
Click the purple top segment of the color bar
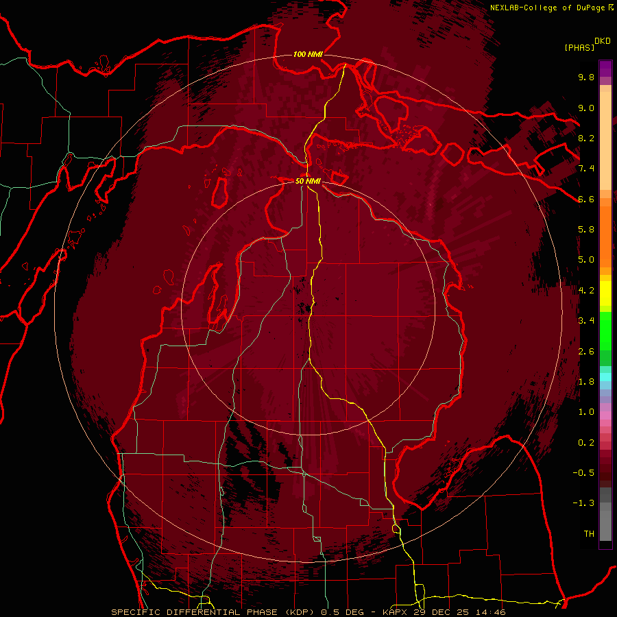[x=605, y=69]
